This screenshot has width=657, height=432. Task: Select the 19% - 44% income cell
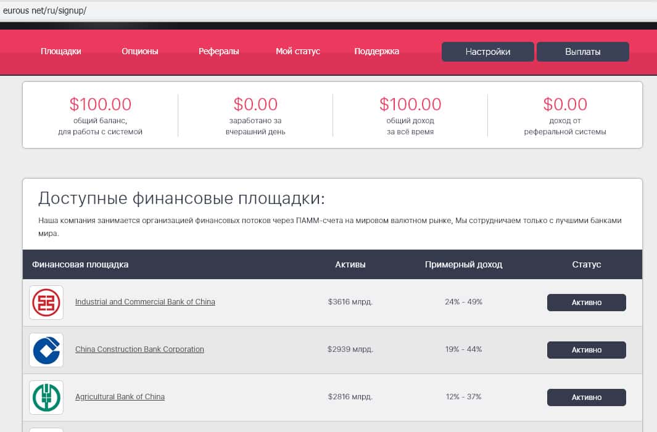point(463,349)
